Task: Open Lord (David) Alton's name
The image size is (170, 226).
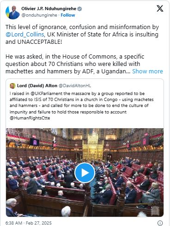Action: [x=37, y=86]
